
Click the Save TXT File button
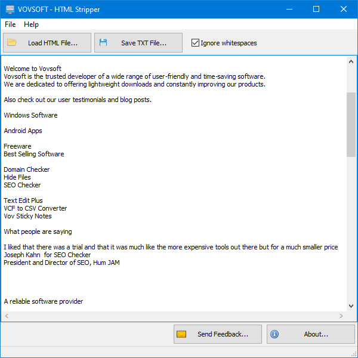138,43
